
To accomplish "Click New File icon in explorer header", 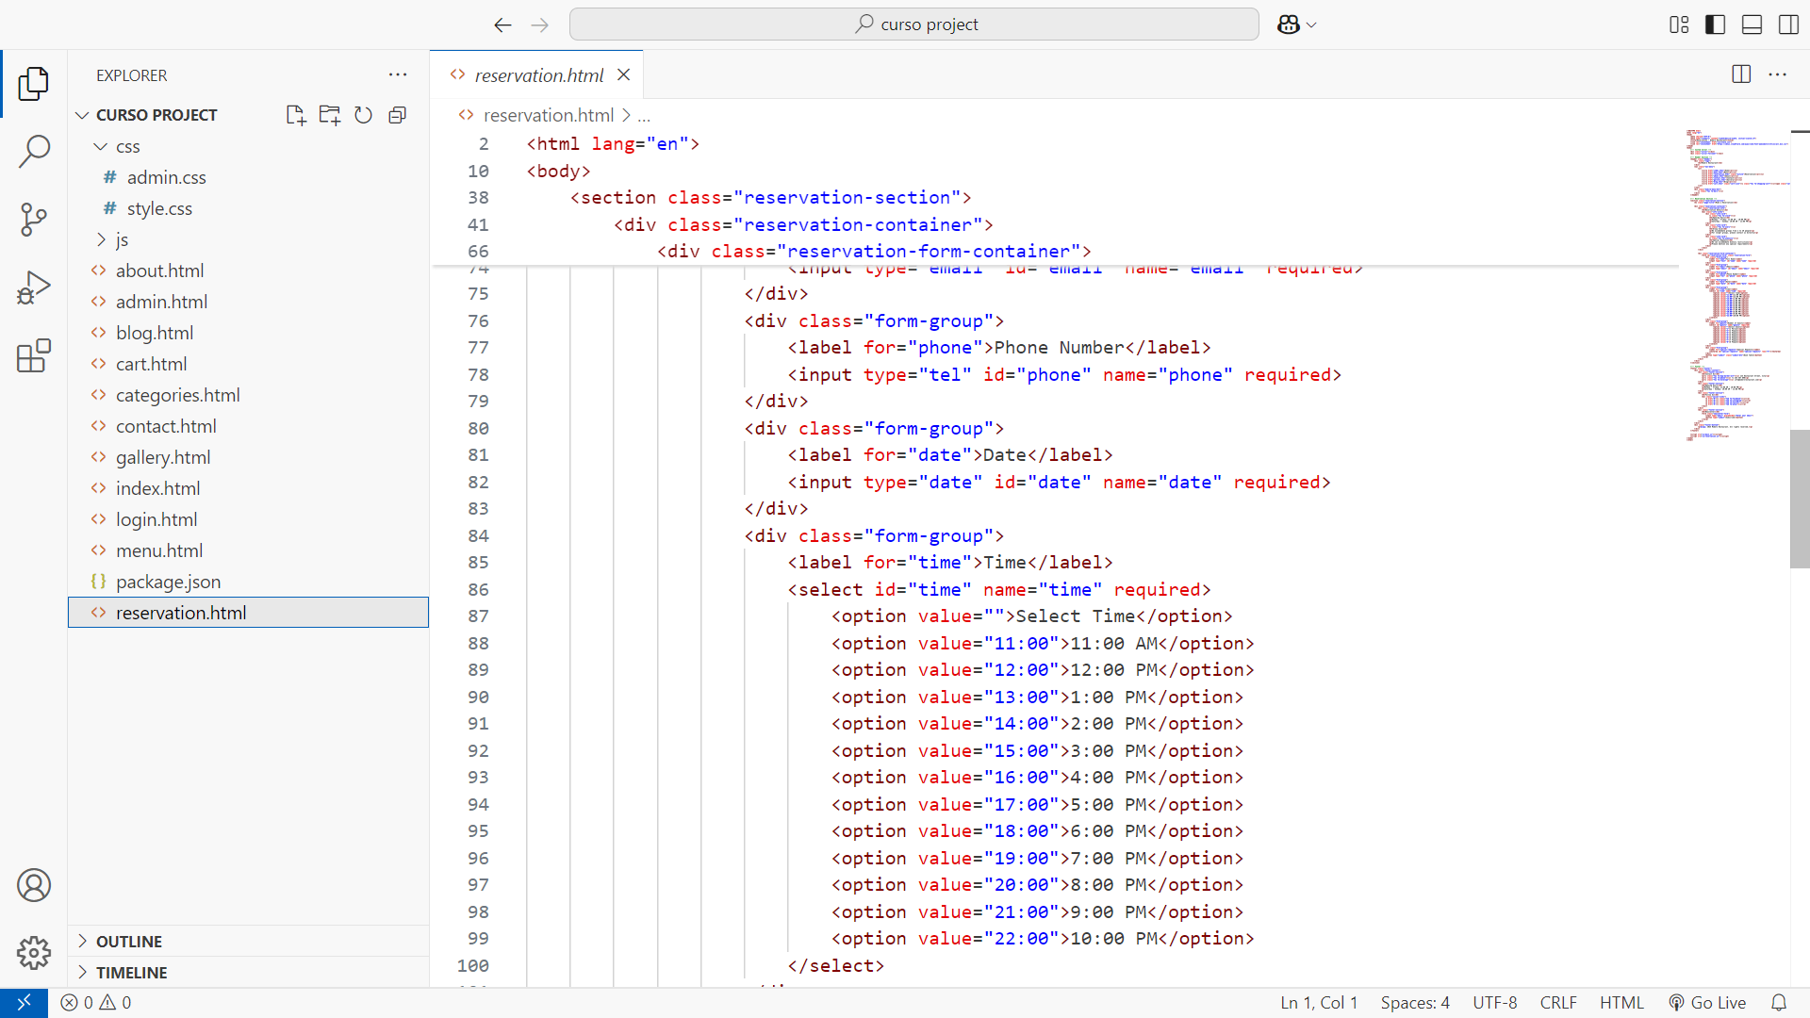I will 296,115.
